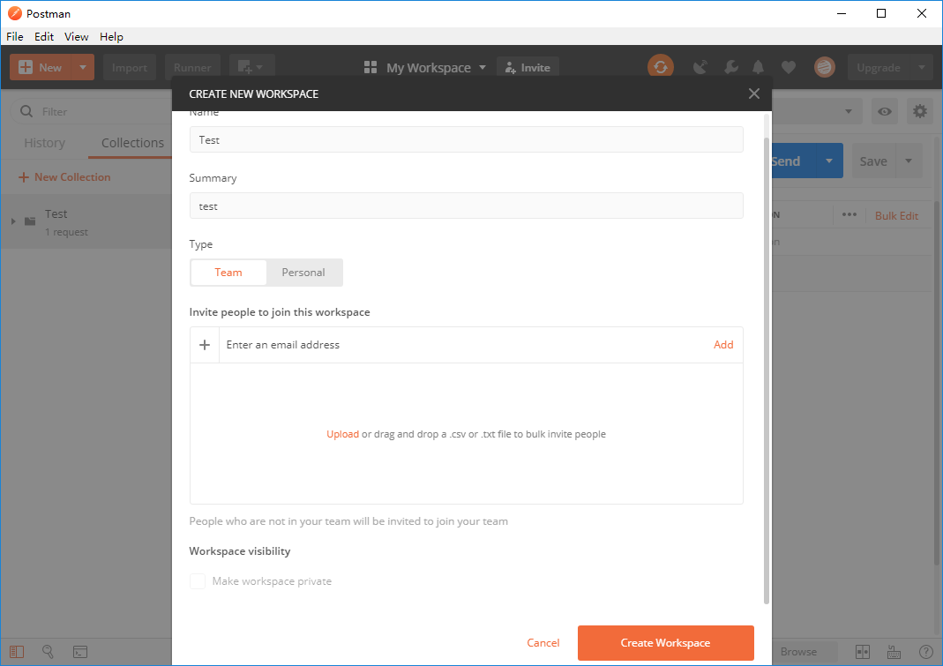Open the satellite capture requests icon
This screenshot has width=943, height=666.
pyautogui.click(x=700, y=67)
